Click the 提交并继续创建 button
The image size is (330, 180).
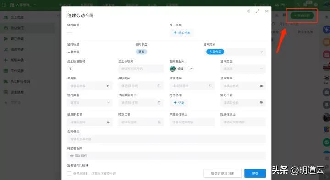[x=222, y=173]
